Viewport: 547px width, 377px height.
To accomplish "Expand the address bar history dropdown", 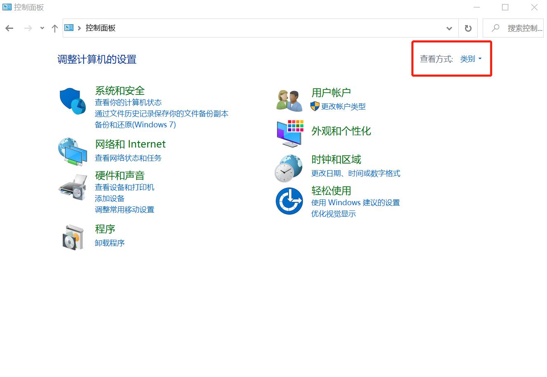I will 449,28.
